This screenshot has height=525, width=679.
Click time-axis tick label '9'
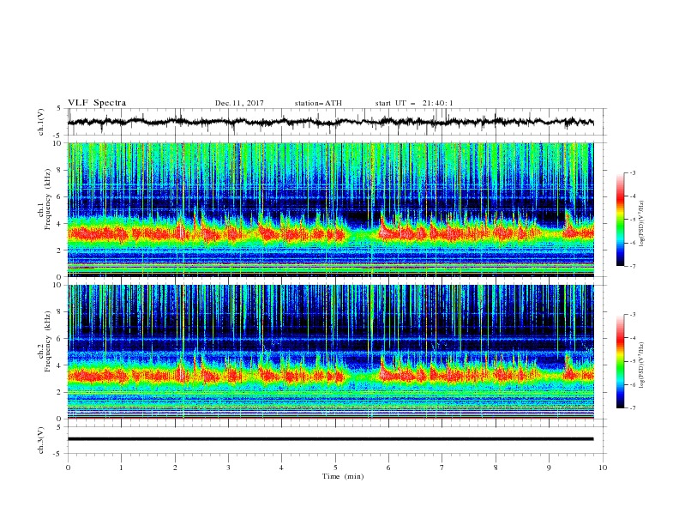point(549,468)
